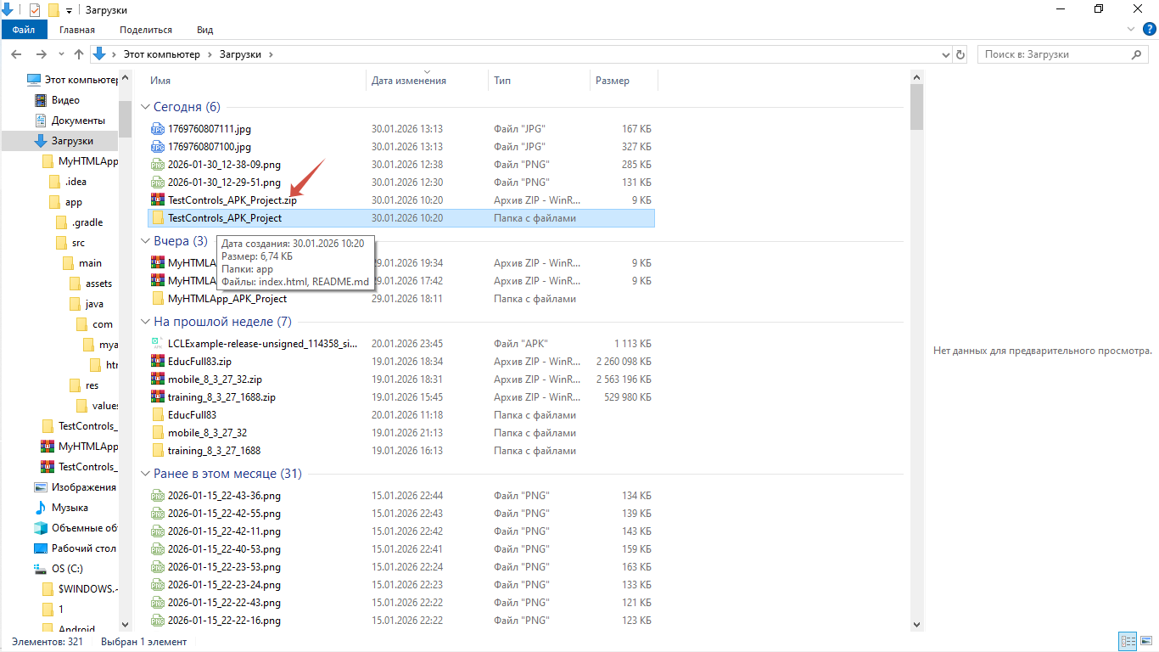Screen dimensions: 1159x652
Task: Refresh the Загрузки folder view
Action: (960, 54)
